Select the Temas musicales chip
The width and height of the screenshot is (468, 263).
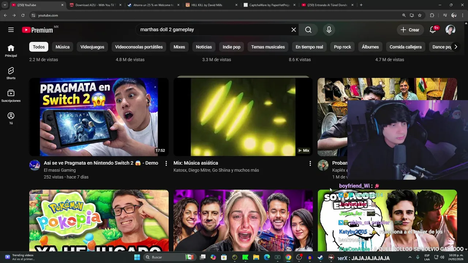268,47
